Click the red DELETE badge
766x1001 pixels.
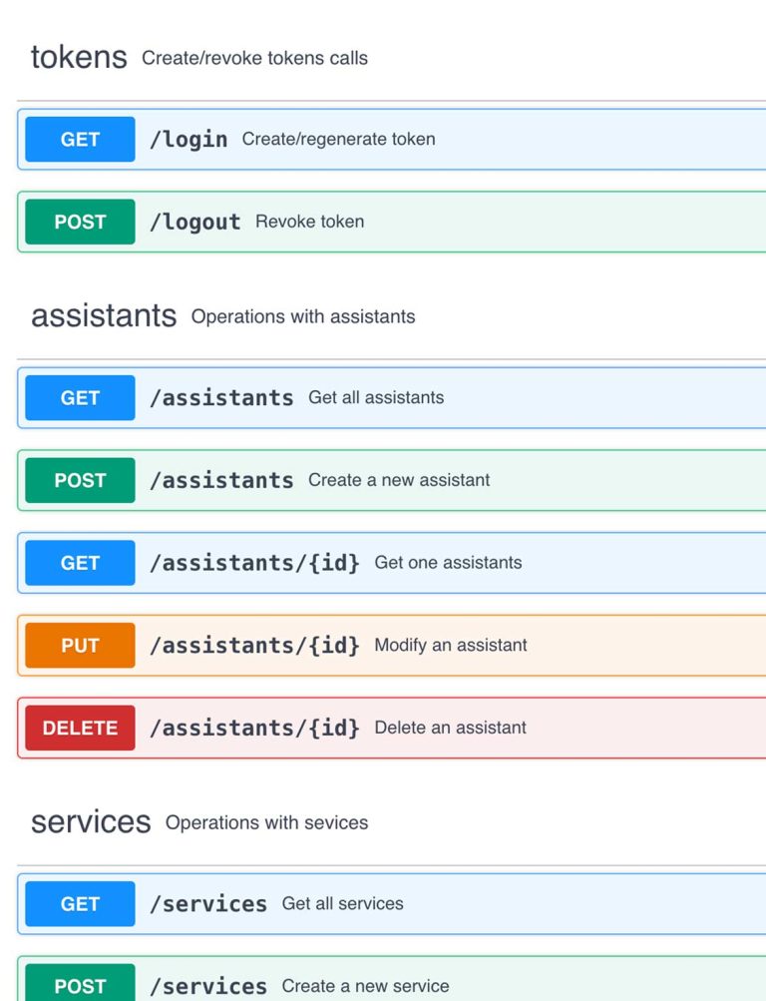tap(79, 728)
